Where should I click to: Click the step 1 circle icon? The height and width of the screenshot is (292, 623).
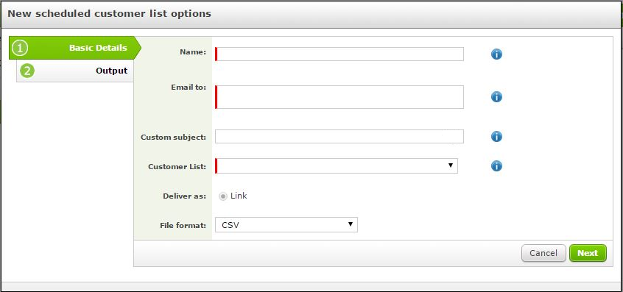20,48
